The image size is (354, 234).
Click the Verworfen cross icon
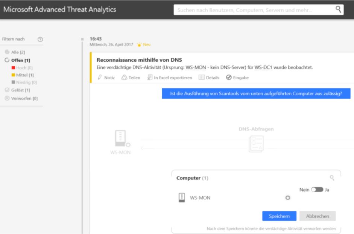click(7, 98)
